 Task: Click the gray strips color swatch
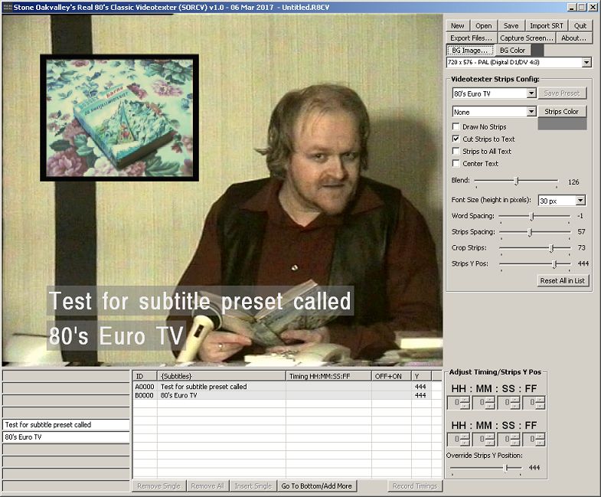tap(562, 124)
